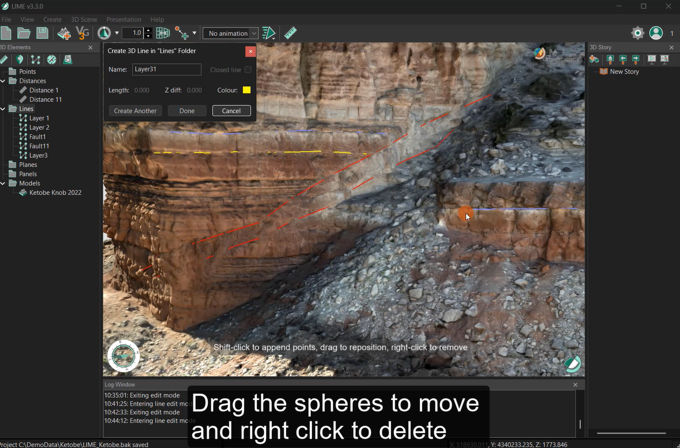This screenshot has height=448, width=680.
Task: Click the VG3 toolbar icon
Action: point(82,33)
